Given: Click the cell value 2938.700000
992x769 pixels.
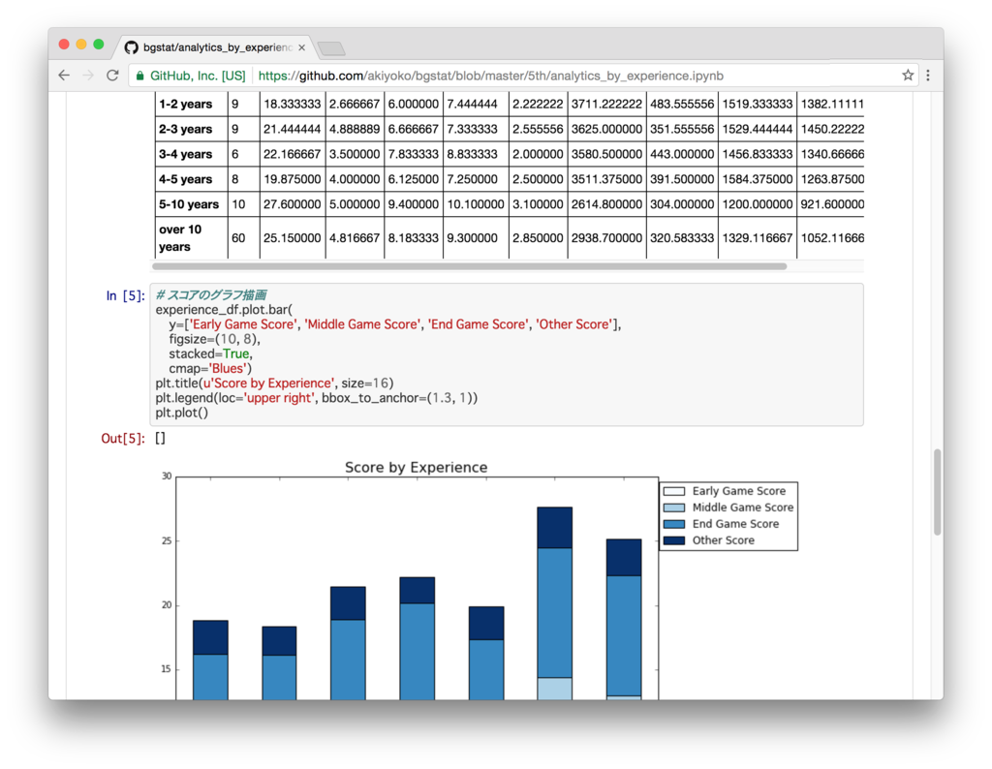Looking at the screenshot, I should (x=606, y=238).
